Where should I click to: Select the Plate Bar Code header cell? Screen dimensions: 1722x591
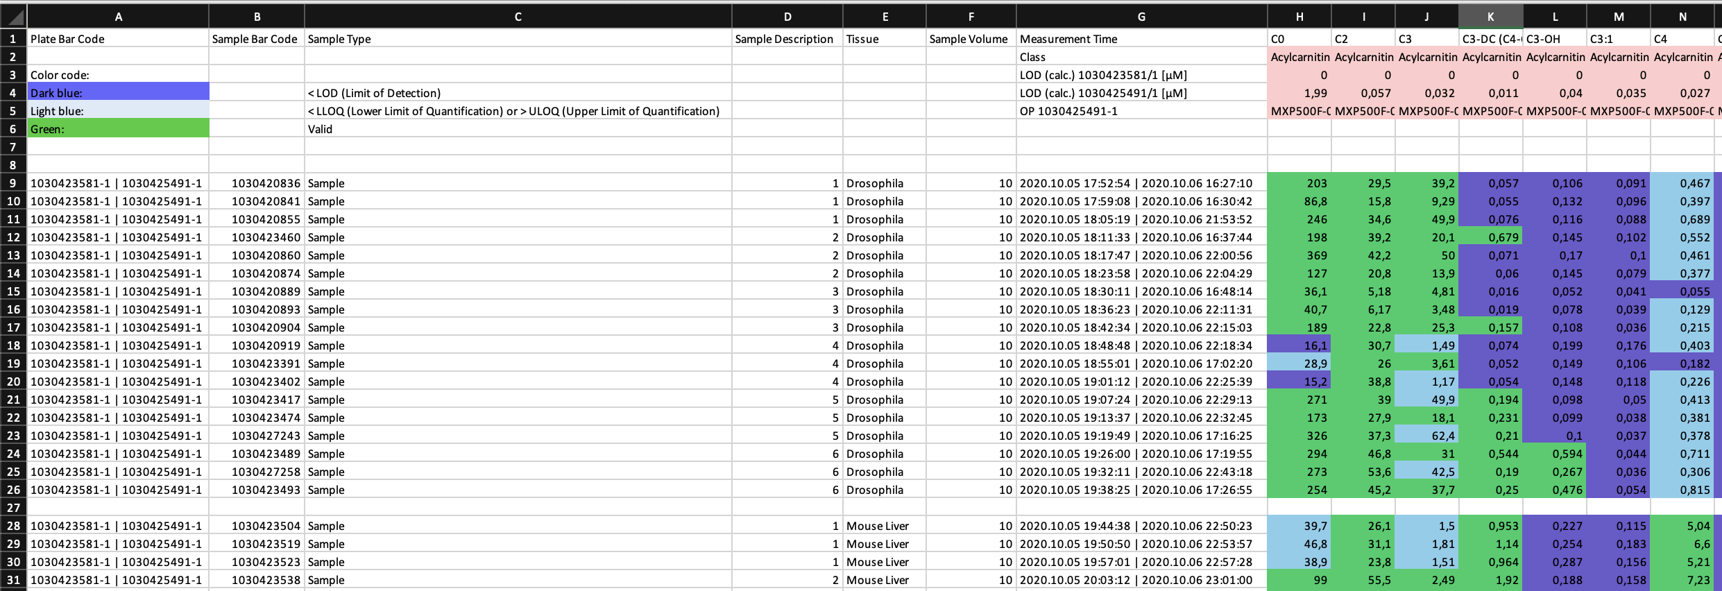click(118, 39)
